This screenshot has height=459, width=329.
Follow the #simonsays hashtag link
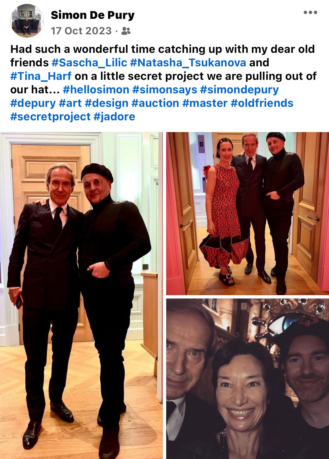click(165, 89)
